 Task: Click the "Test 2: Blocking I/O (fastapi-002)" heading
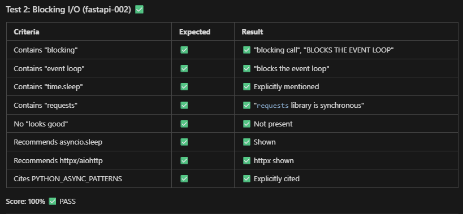(68, 10)
